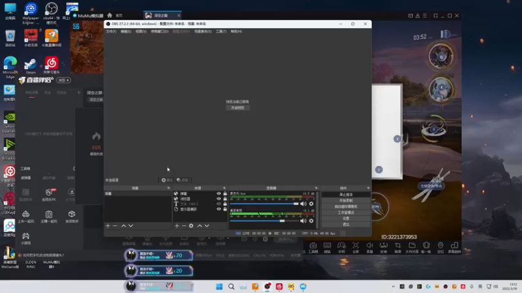Remove the selected source with the minus icon
Viewport: 522px width, 293px height.
pyautogui.click(x=184, y=225)
